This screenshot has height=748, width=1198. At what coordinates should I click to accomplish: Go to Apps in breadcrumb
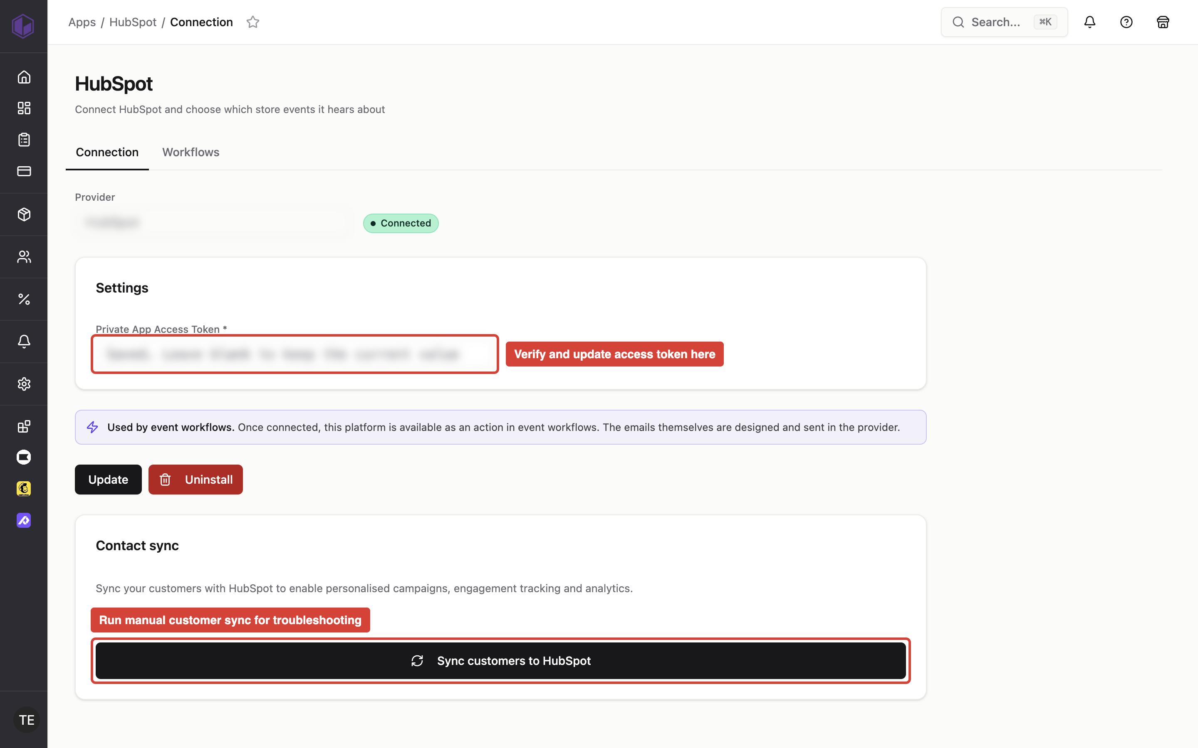(x=82, y=22)
